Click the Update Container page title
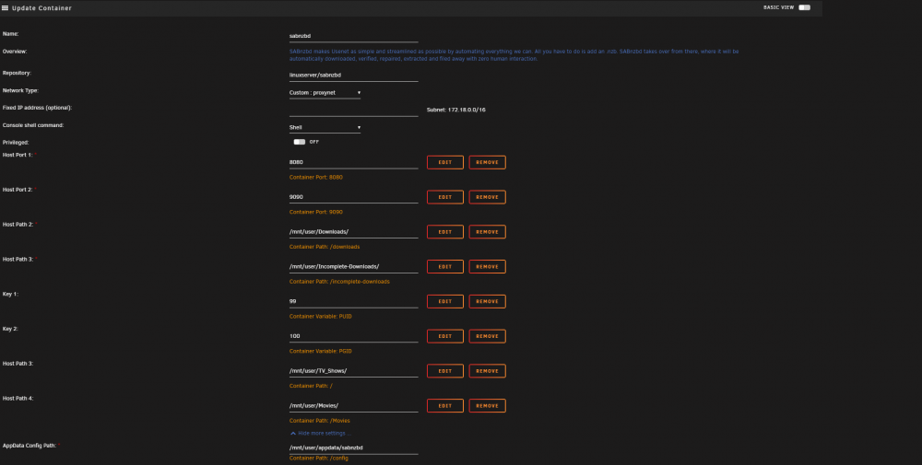The image size is (922, 465). click(x=41, y=8)
